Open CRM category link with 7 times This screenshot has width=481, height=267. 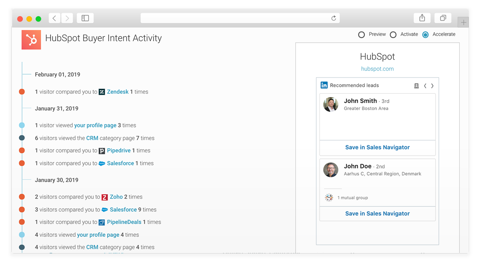(x=92, y=138)
